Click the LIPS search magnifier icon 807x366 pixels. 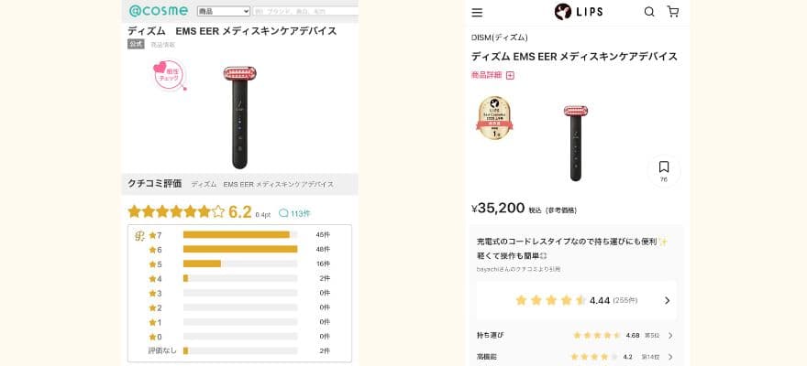click(x=649, y=12)
